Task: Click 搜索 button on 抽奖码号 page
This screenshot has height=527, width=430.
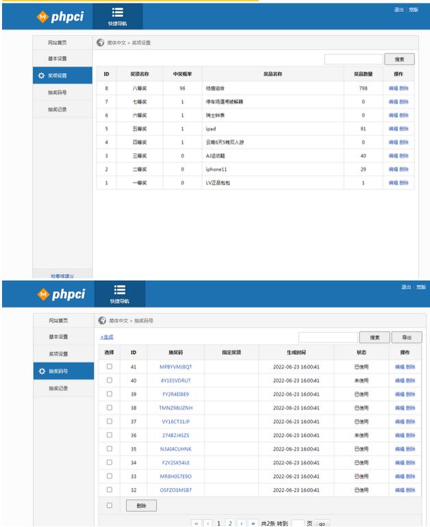Action: [375, 338]
